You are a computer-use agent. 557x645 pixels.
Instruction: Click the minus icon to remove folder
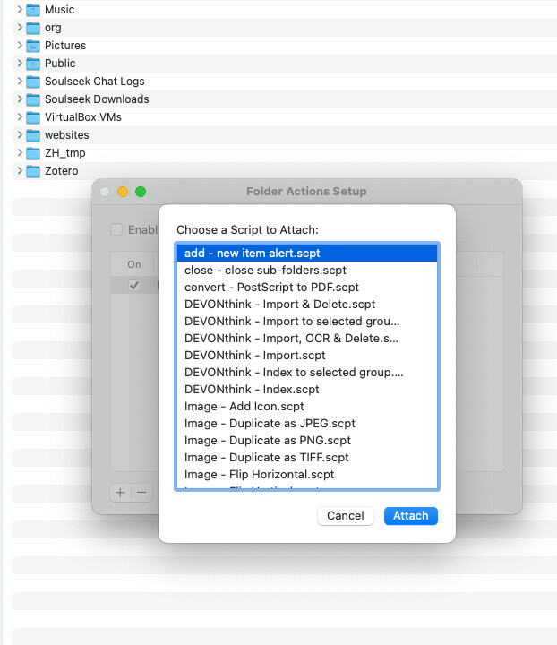(x=141, y=493)
